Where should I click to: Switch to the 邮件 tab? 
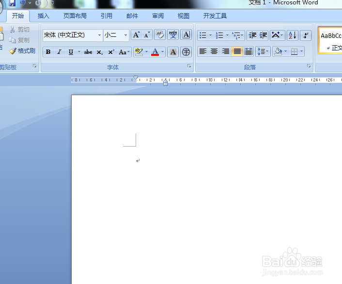(132, 16)
